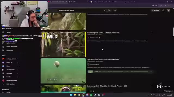
Task: Open browser extensions puzzle icon
Action: (161, 6)
